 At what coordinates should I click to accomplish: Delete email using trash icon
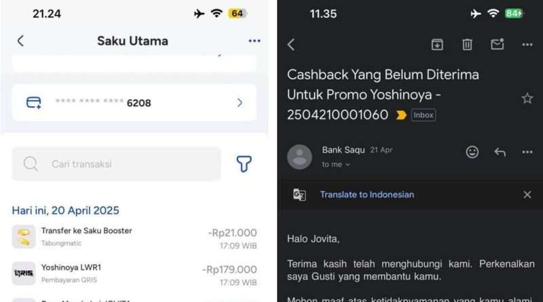(467, 44)
